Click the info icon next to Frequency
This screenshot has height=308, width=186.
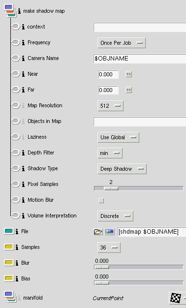23,42
